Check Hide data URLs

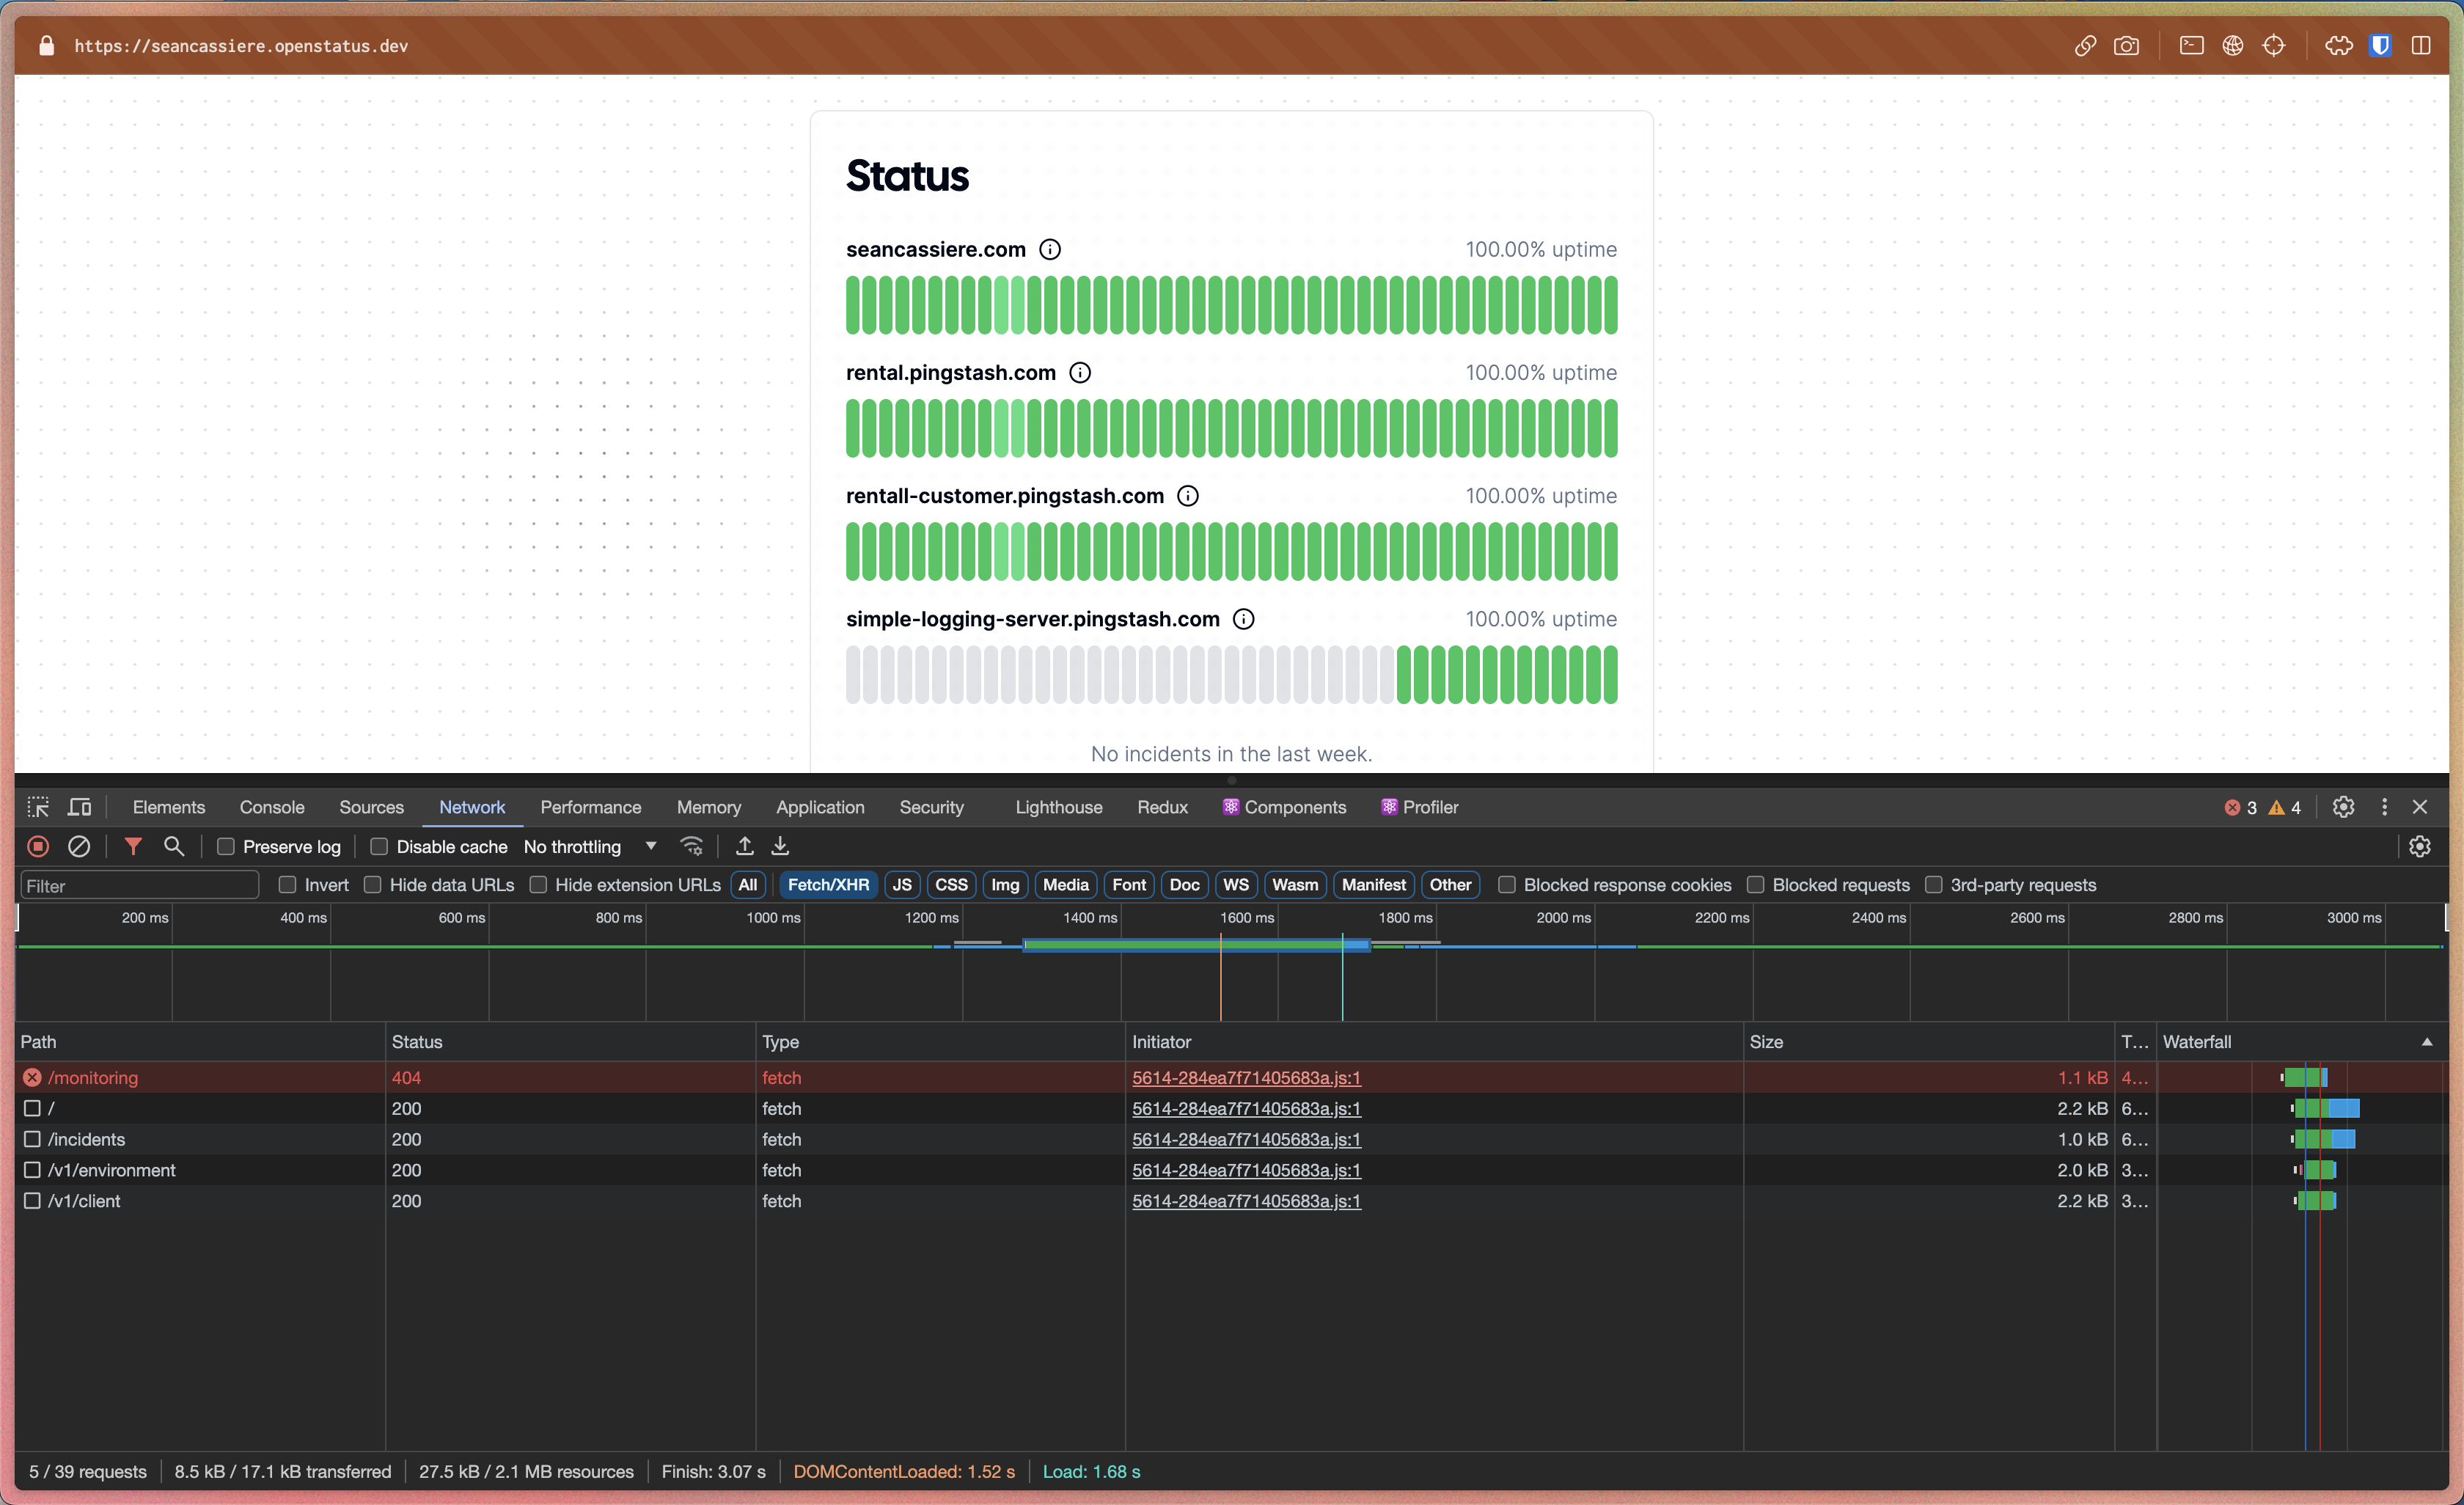373,885
